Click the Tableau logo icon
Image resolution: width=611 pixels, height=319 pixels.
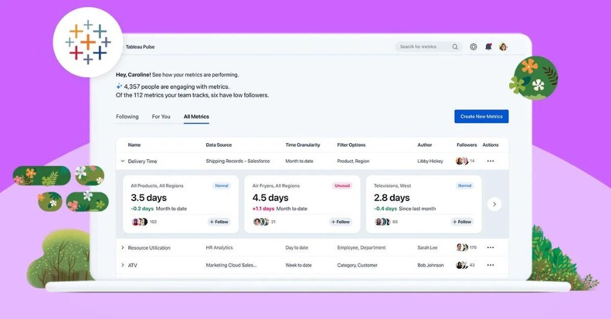(88, 42)
